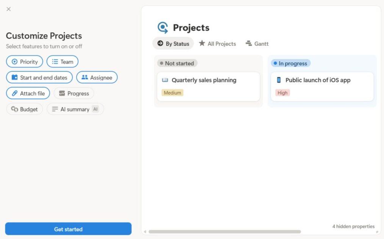The width and height of the screenshot is (384, 239).
Task: Enable the Budget feature
Action: (24, 109)
